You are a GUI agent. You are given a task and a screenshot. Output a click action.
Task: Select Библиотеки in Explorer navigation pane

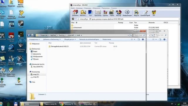(x=35, y=49)
